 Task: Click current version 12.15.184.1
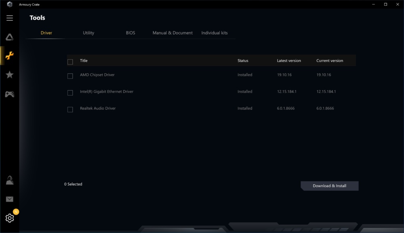pyautogui.click(x=326, y=92)
